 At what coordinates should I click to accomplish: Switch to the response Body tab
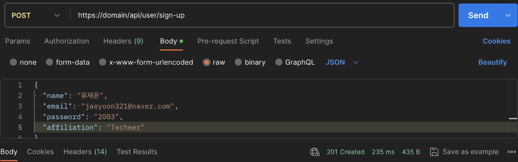tap(9, 152)
